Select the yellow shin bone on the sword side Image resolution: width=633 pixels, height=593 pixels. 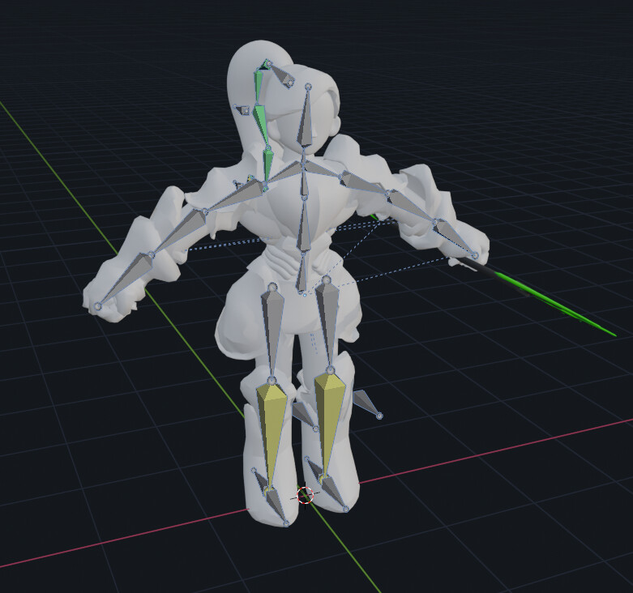click(x=329, y=420)
